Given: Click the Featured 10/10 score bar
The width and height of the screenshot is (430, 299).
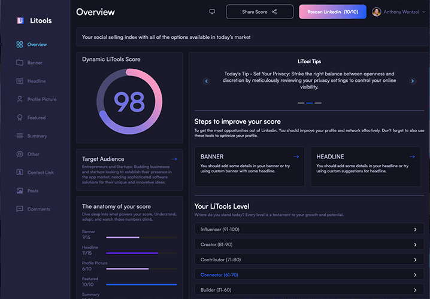Looking at the screenshot, I should pyautogui.click(x=141, y=285).
